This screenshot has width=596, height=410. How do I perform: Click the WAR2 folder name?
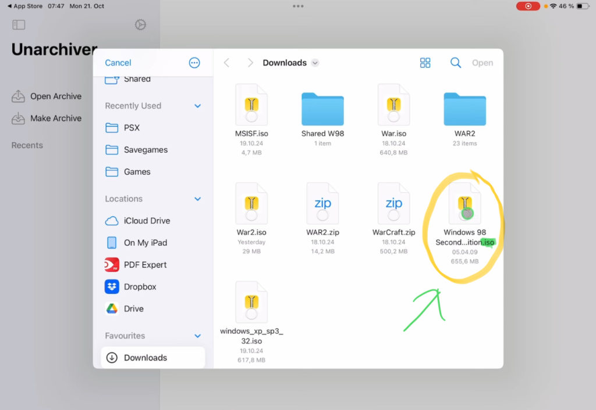pos(465,134)
